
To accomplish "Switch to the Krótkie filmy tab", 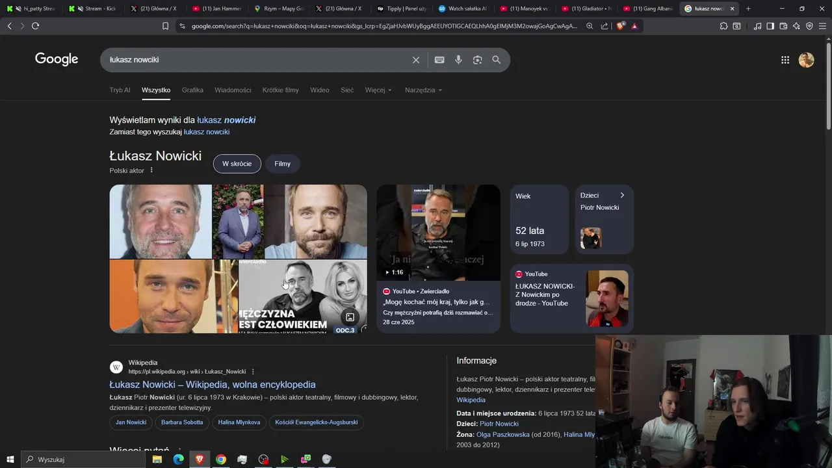I will (281, 90).
